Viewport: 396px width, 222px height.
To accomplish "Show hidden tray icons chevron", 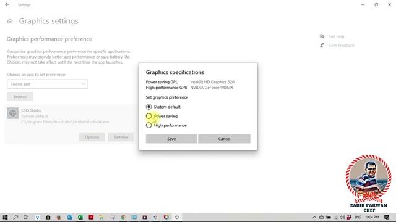I will (x=314, y=217).
